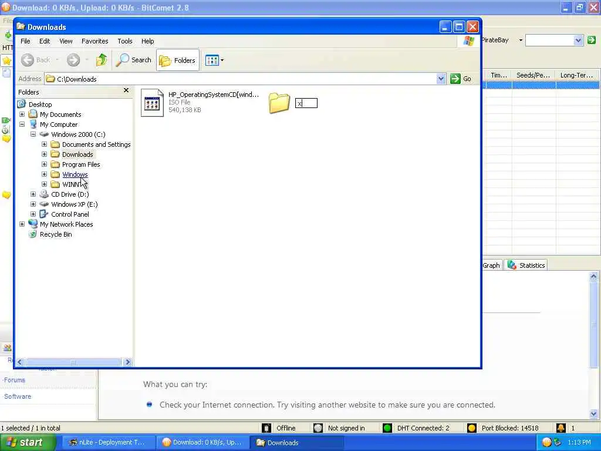Open the Address bar dropdown arrow

pos(441,79)
